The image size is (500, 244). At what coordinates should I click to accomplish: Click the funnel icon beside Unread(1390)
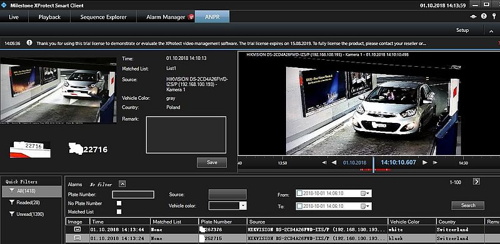12,214
